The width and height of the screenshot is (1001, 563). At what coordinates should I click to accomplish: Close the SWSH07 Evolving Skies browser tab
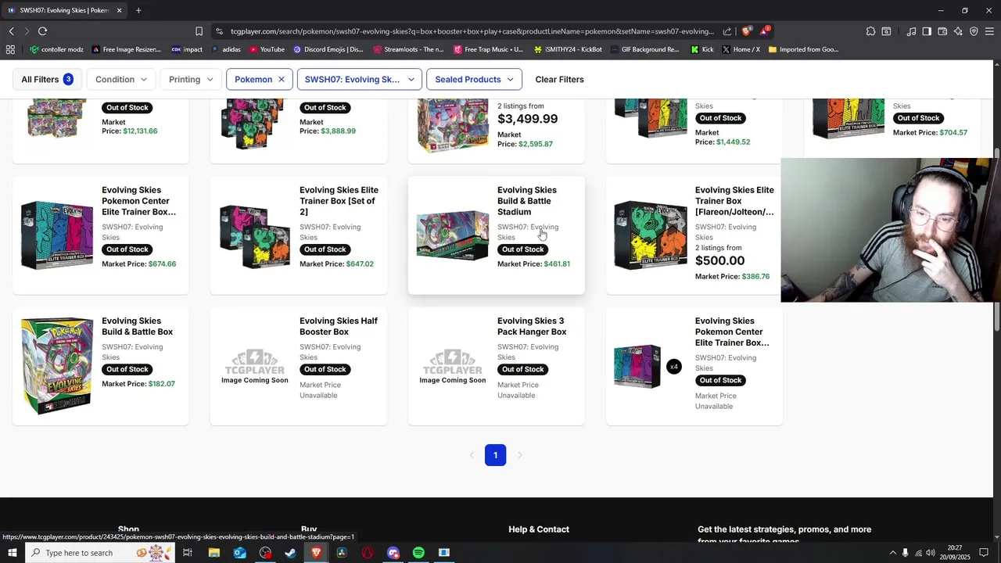[119, 10]
